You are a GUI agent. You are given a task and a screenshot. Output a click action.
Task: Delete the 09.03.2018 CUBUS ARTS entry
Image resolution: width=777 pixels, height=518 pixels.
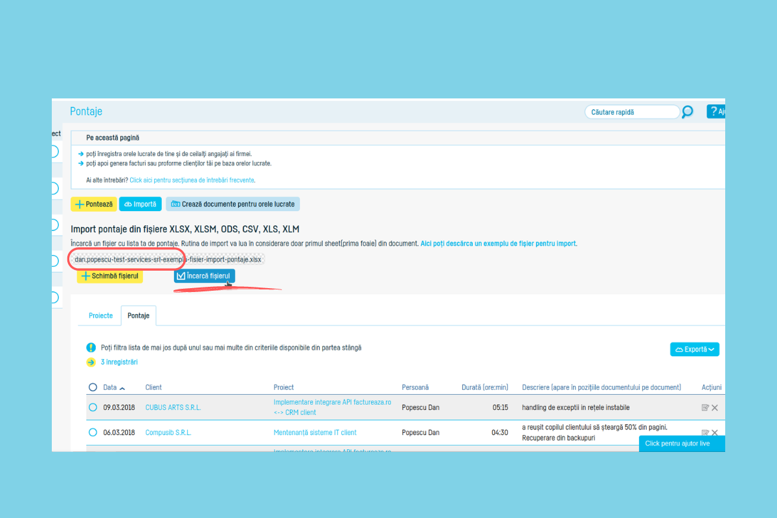(715, 408)
